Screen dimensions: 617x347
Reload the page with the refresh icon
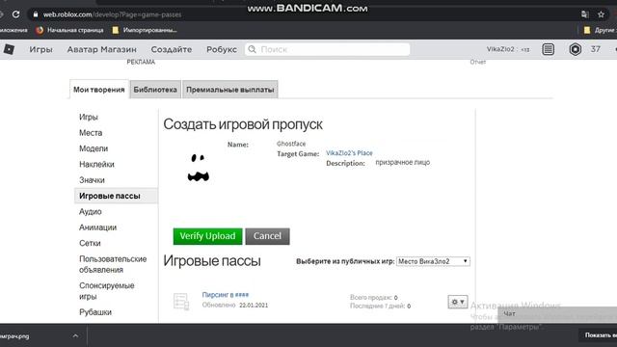[x=15, y=14]
